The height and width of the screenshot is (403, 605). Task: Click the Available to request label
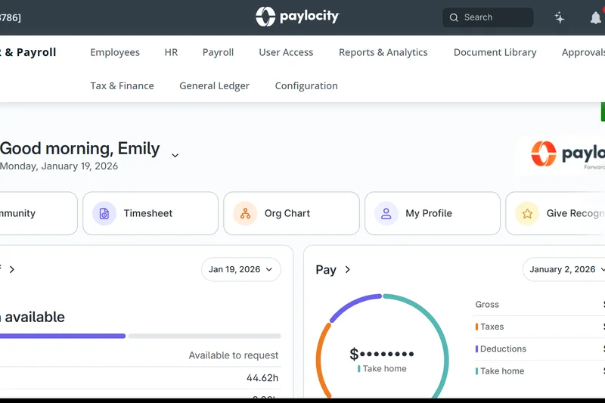234,355
